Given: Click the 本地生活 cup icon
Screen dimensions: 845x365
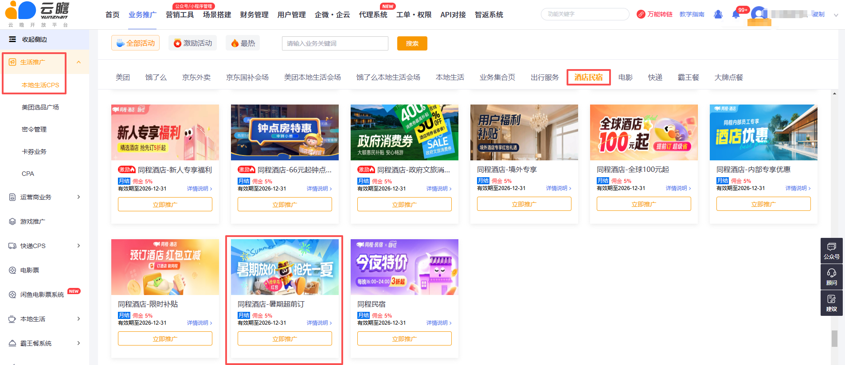Looking at the screenshot, I should point(12,319).
